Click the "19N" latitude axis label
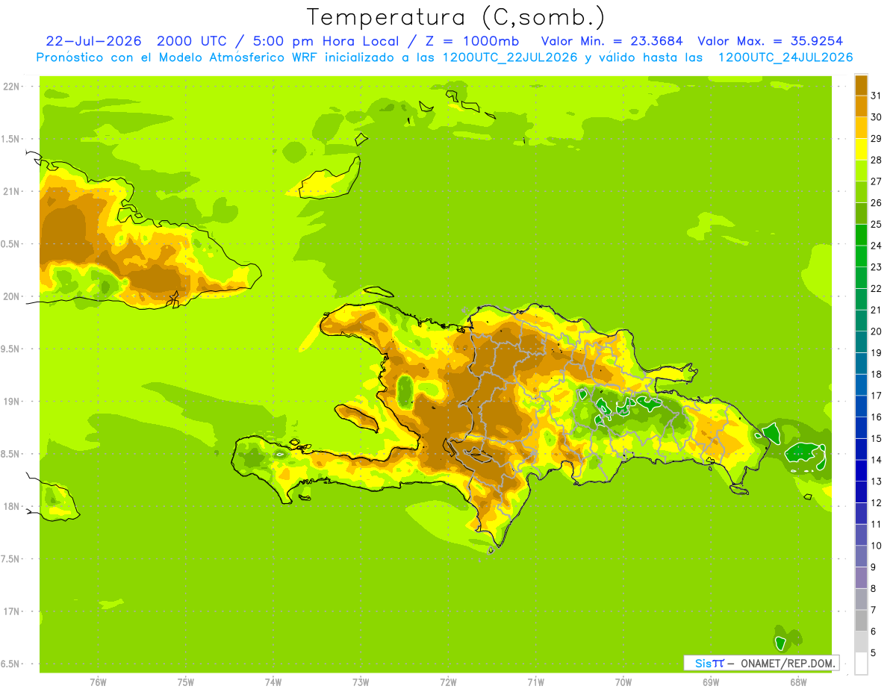The width and height of the screenshot is (896, 692). (12, 402)
